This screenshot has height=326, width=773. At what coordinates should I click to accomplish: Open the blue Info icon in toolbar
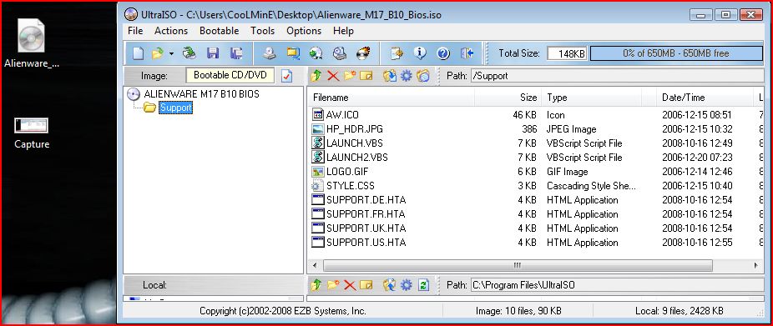pyautogui.click(x=420, y=53)
